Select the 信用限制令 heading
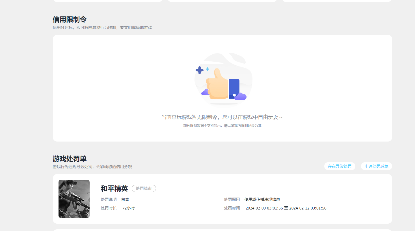The width and height of the screenshot is (415, 231). pos(70,20)
